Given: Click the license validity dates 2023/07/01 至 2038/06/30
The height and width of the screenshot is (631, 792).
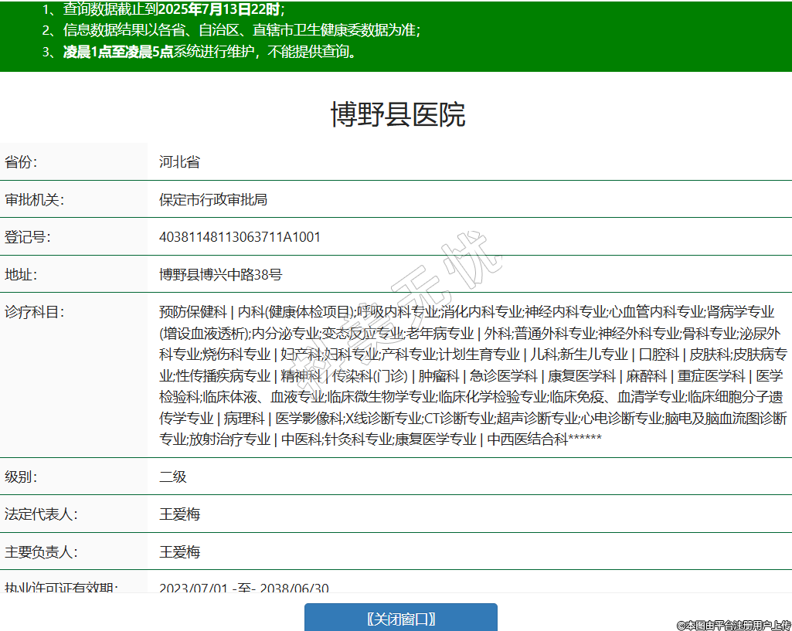Looking at the screenshot, I should (x=243, y=588).
